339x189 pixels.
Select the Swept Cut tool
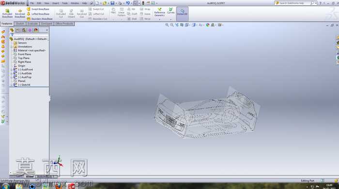pos(96,9)
